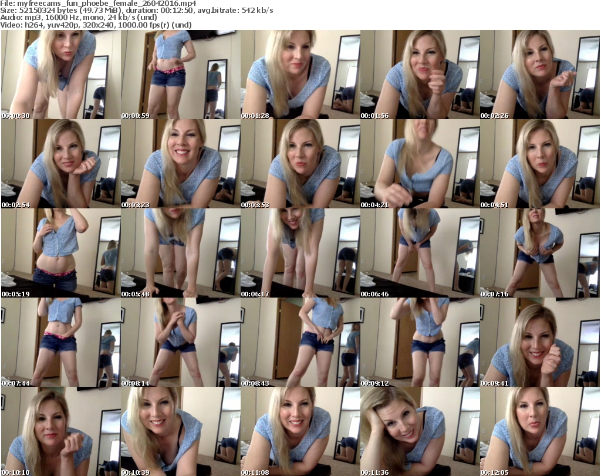
Task: Pick the 00:06:46 contact sheet frame
Action: [x=420, y=254]
